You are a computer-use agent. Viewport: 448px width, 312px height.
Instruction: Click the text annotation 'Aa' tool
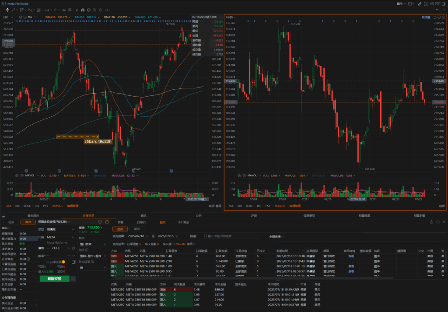click(x=64, y=10)
